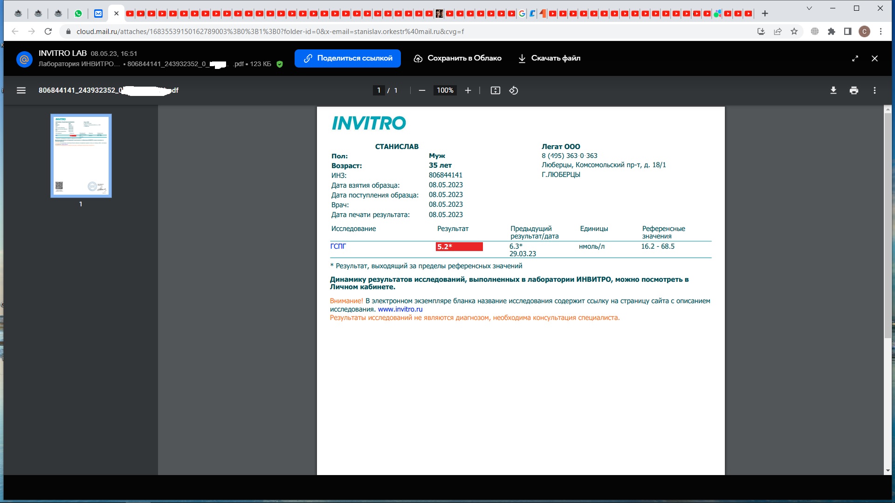Click the page number input field
The image size is (895, 503).
tap(379, 90)
